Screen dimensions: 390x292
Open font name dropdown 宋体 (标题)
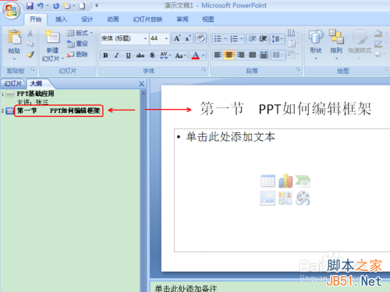(x=145, y=39)
